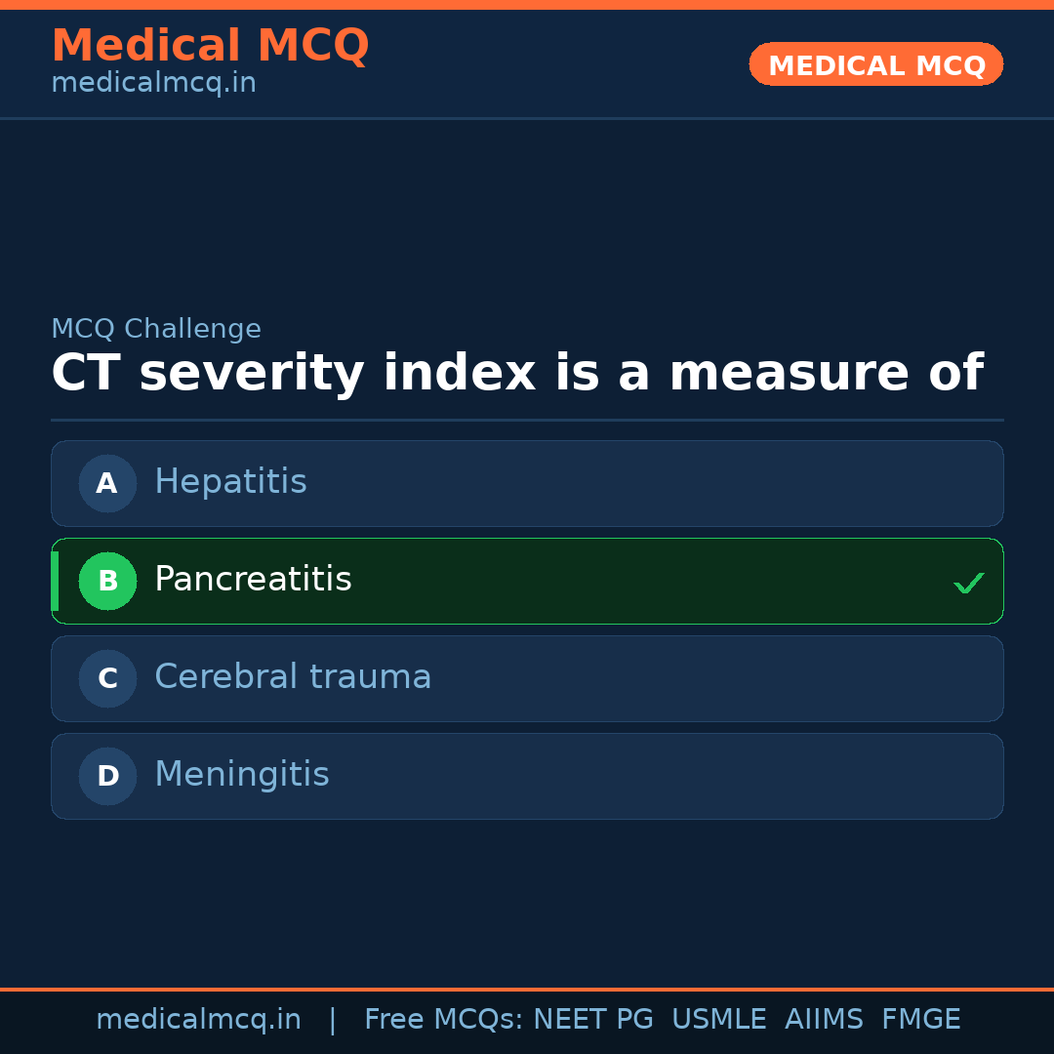The height and width of the screenshot is (1054, 1054).
Task: Open the medicalmcq.in link in the footer
Action: click(x=198, y=1020)
